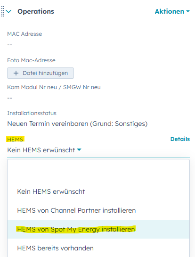Screen dimensions: 195x257
Task: Click the highlighted HEMS property label
Action: [15, 139]
